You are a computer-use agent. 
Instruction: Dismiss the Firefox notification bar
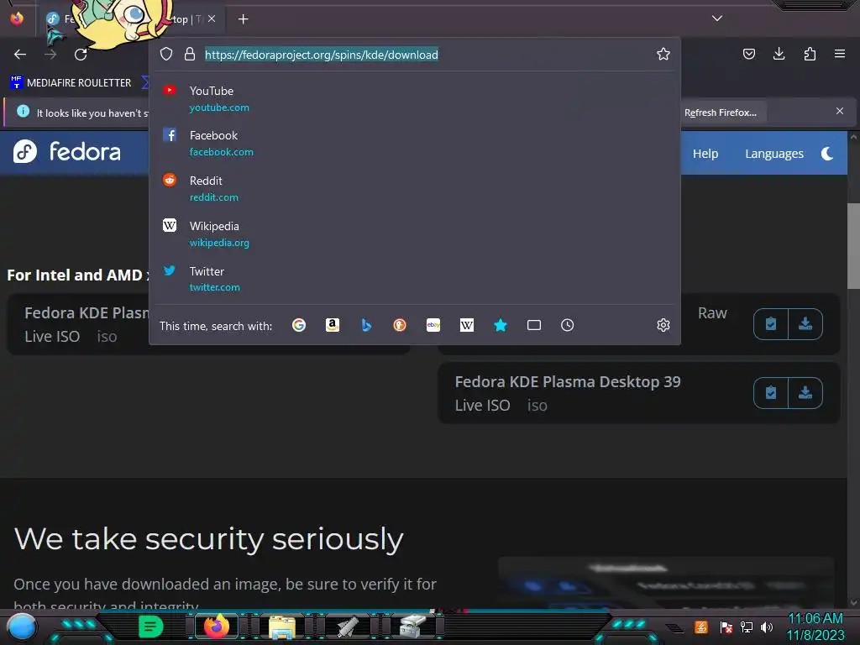[839, 112]
